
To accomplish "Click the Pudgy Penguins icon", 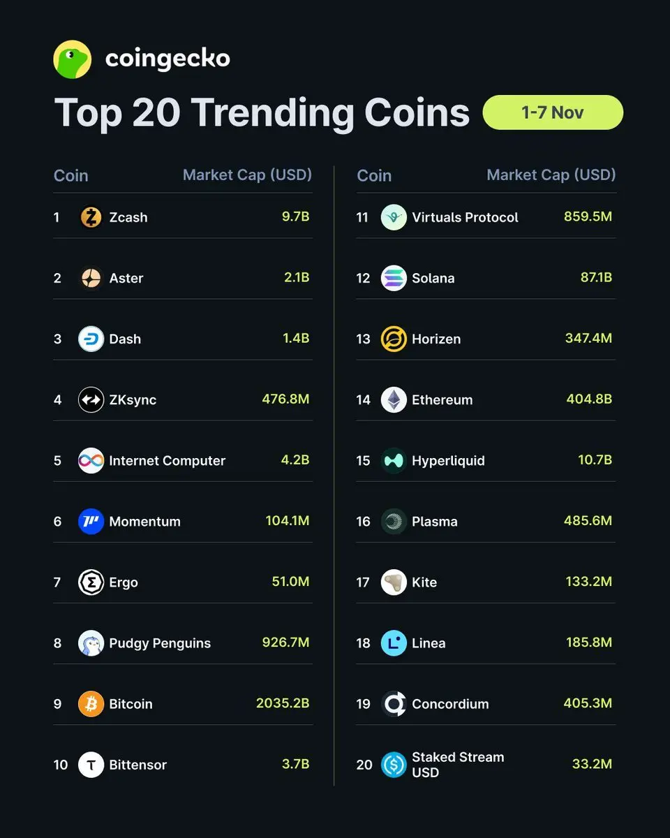I will pyautogui.click(x=91, y=643).
